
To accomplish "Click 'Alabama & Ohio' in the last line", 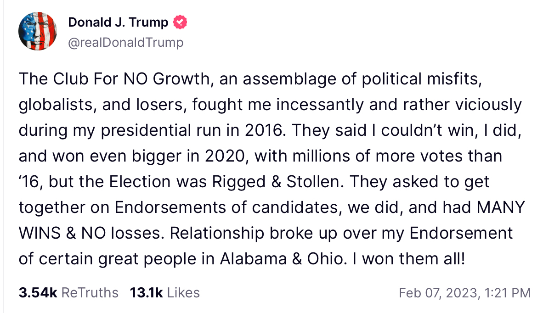I will 281,259.
